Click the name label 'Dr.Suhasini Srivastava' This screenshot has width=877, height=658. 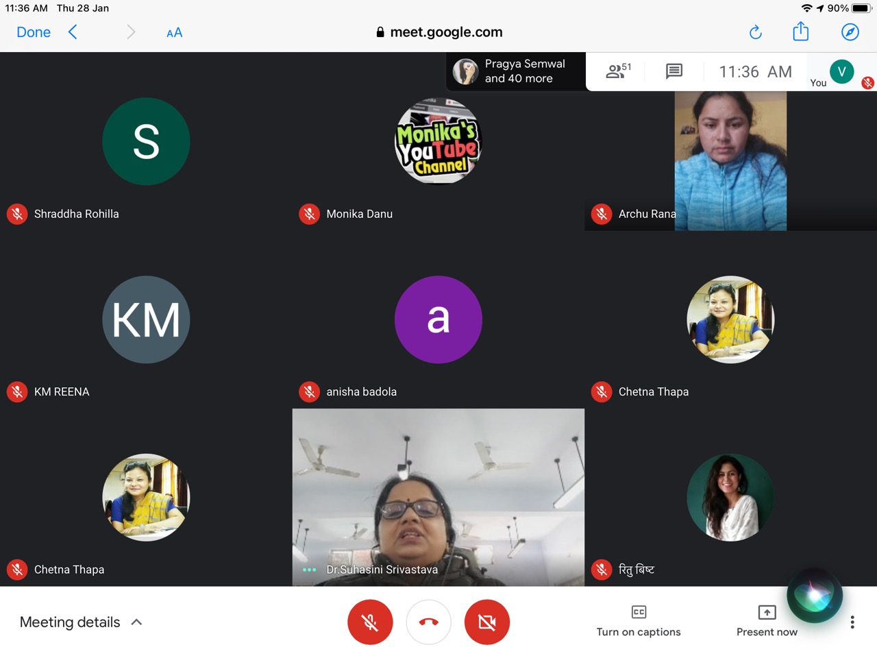tap(382, 570)
